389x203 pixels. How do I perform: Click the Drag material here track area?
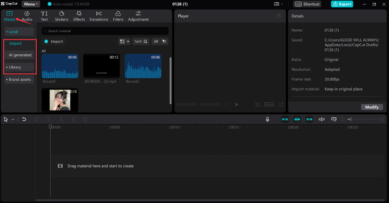click(216, 166)
